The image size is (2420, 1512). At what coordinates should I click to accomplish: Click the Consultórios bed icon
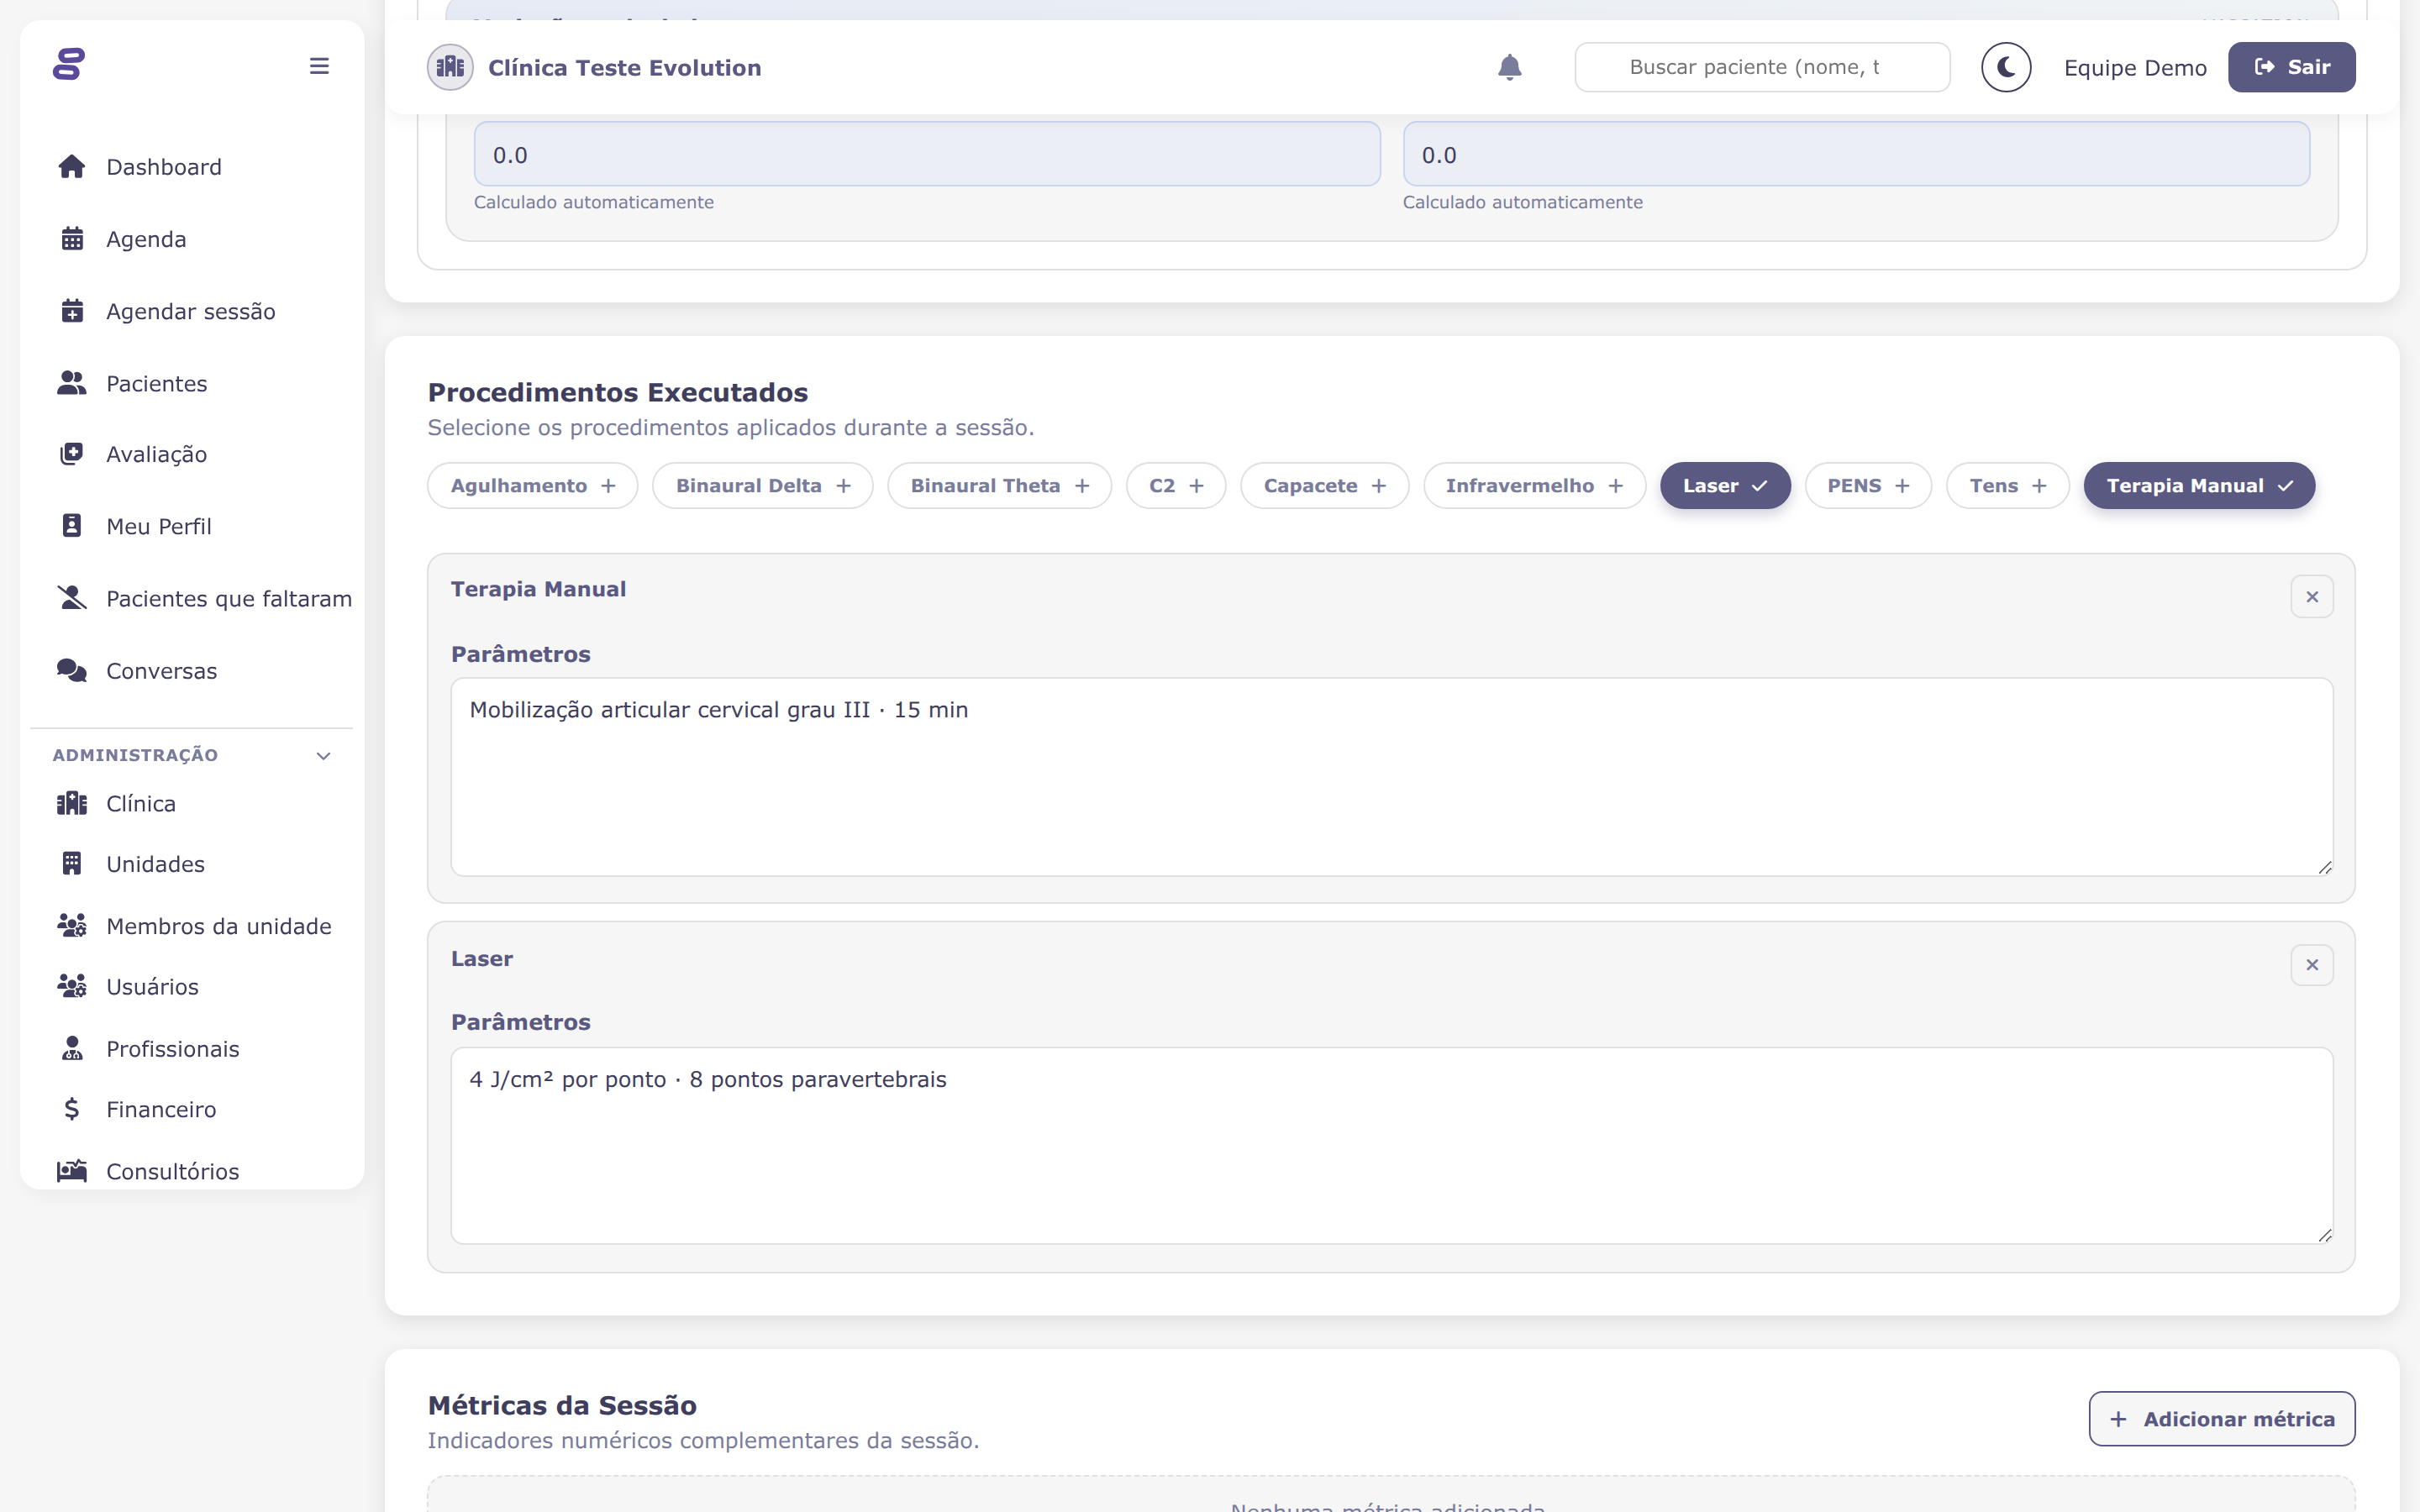tap(72, 1171)
